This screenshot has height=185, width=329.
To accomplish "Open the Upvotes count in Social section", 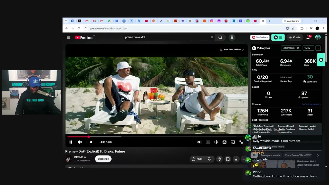I will point(304,95).
